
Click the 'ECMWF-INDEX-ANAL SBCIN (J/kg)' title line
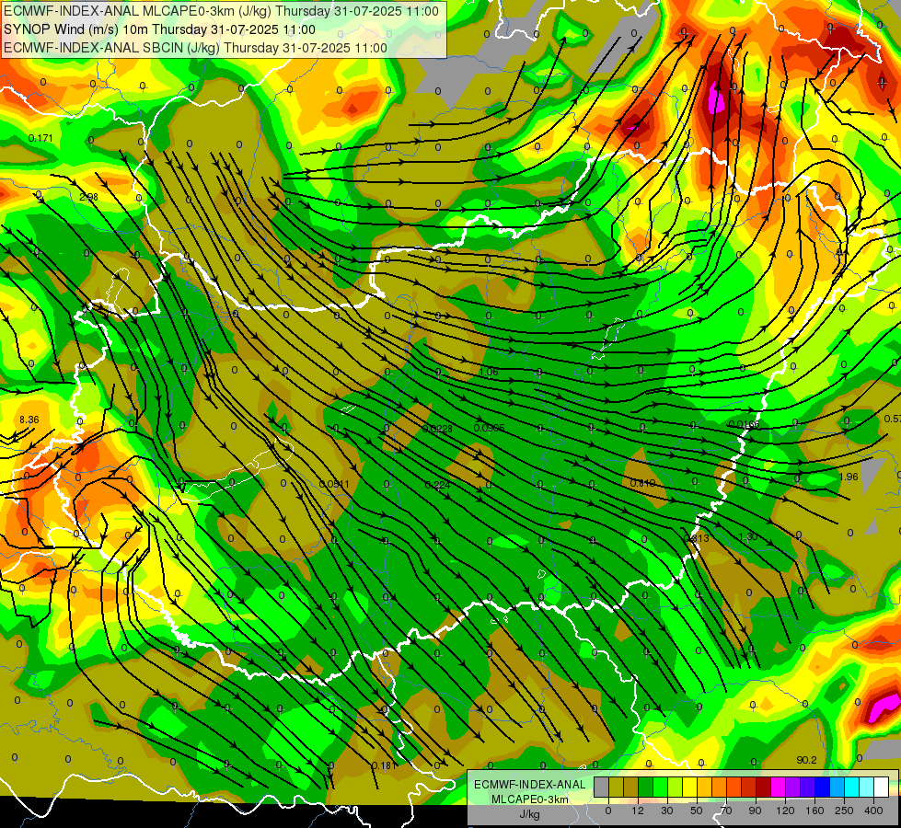195,48
